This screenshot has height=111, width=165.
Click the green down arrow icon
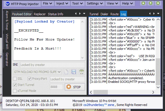143,3
